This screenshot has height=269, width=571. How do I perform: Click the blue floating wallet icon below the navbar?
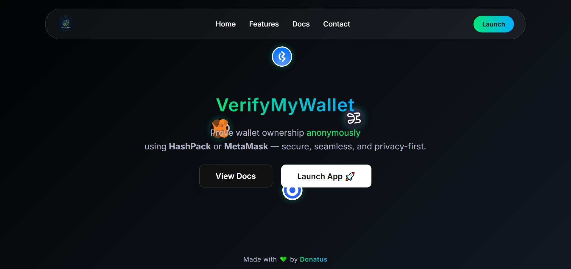click(x=282, y=57)
